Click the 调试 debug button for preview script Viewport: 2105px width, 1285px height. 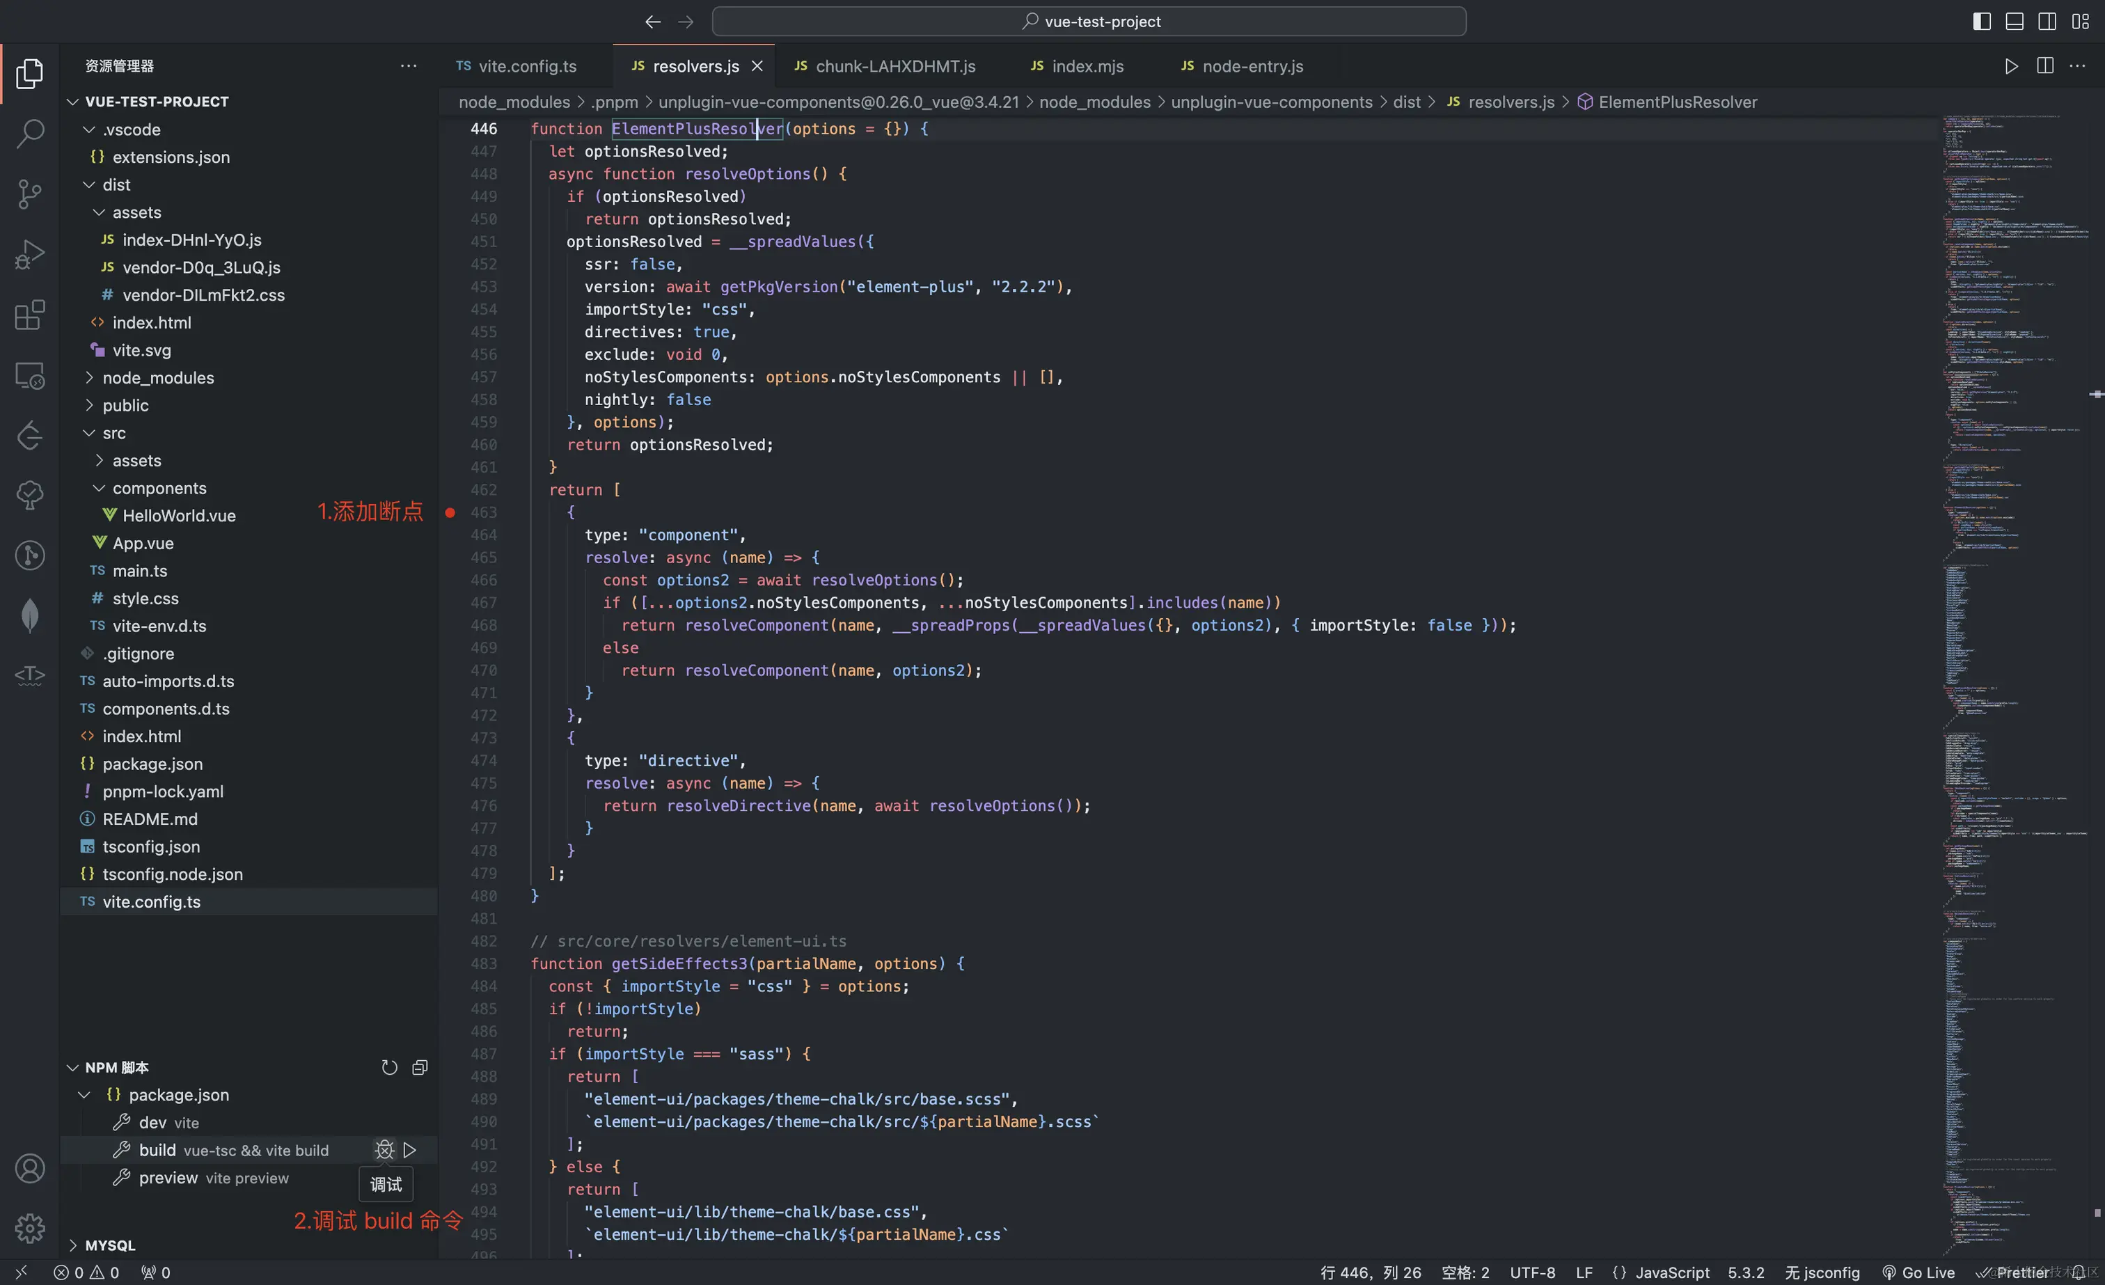[384, 1184]
